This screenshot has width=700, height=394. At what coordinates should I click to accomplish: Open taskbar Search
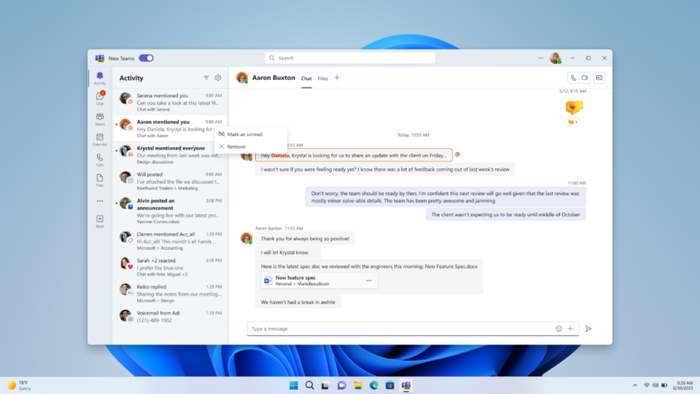[310, 386]
